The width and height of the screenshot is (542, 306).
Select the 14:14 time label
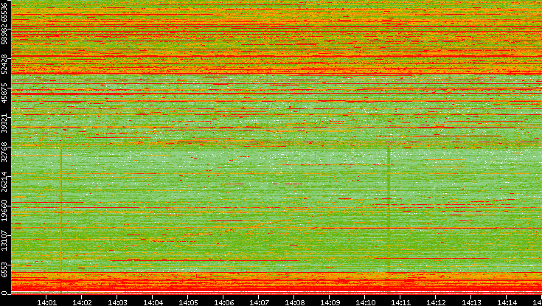coord(507,302)
